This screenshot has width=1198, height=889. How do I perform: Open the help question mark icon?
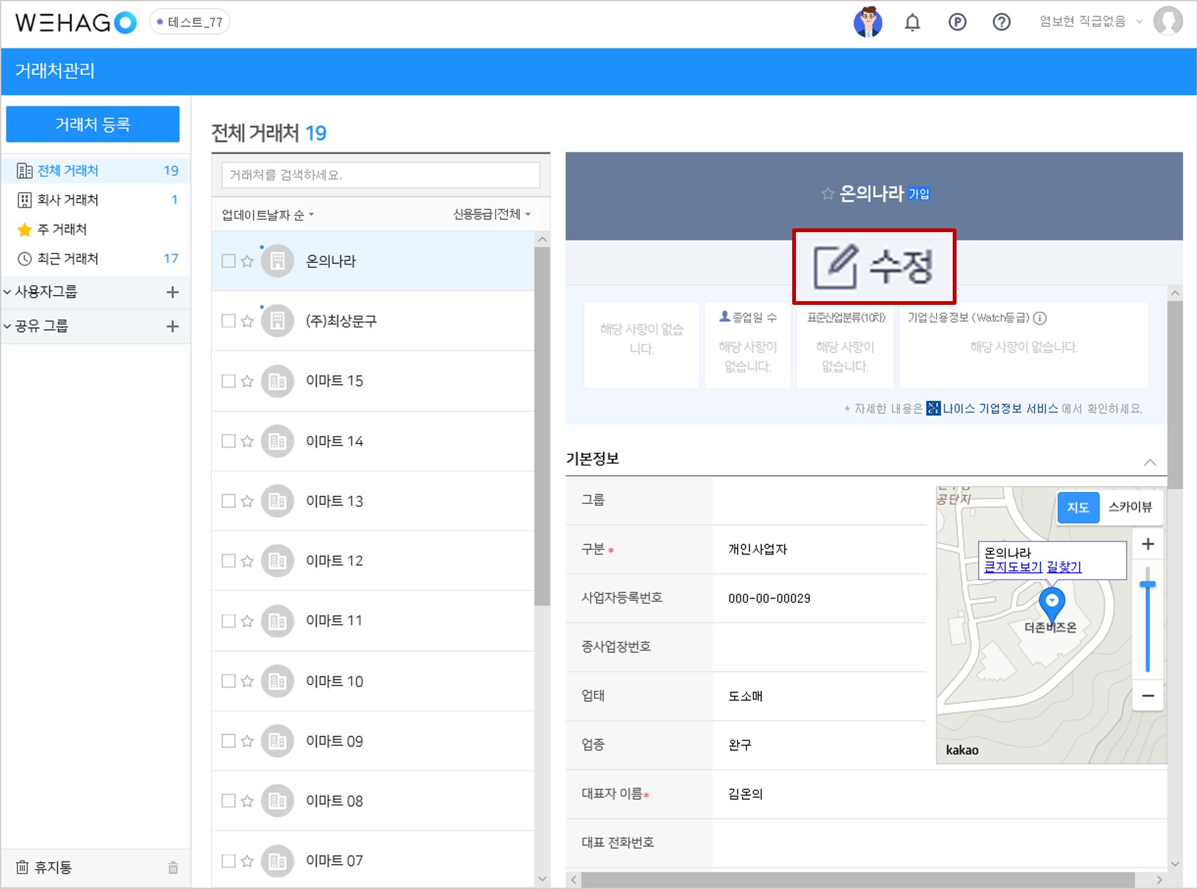coord(1001,23)
